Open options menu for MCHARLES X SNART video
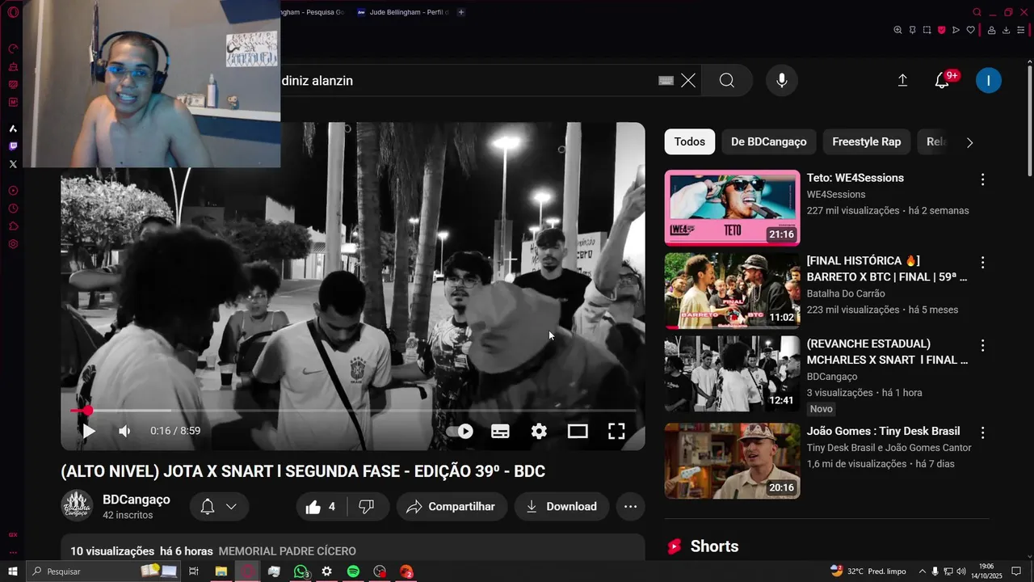Viewport: 1034px width, 582px height. (x=982, y=345)
